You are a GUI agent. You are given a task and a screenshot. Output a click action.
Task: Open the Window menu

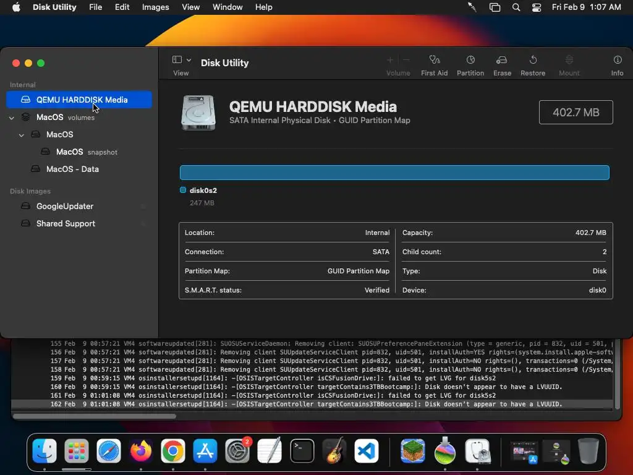227,7
